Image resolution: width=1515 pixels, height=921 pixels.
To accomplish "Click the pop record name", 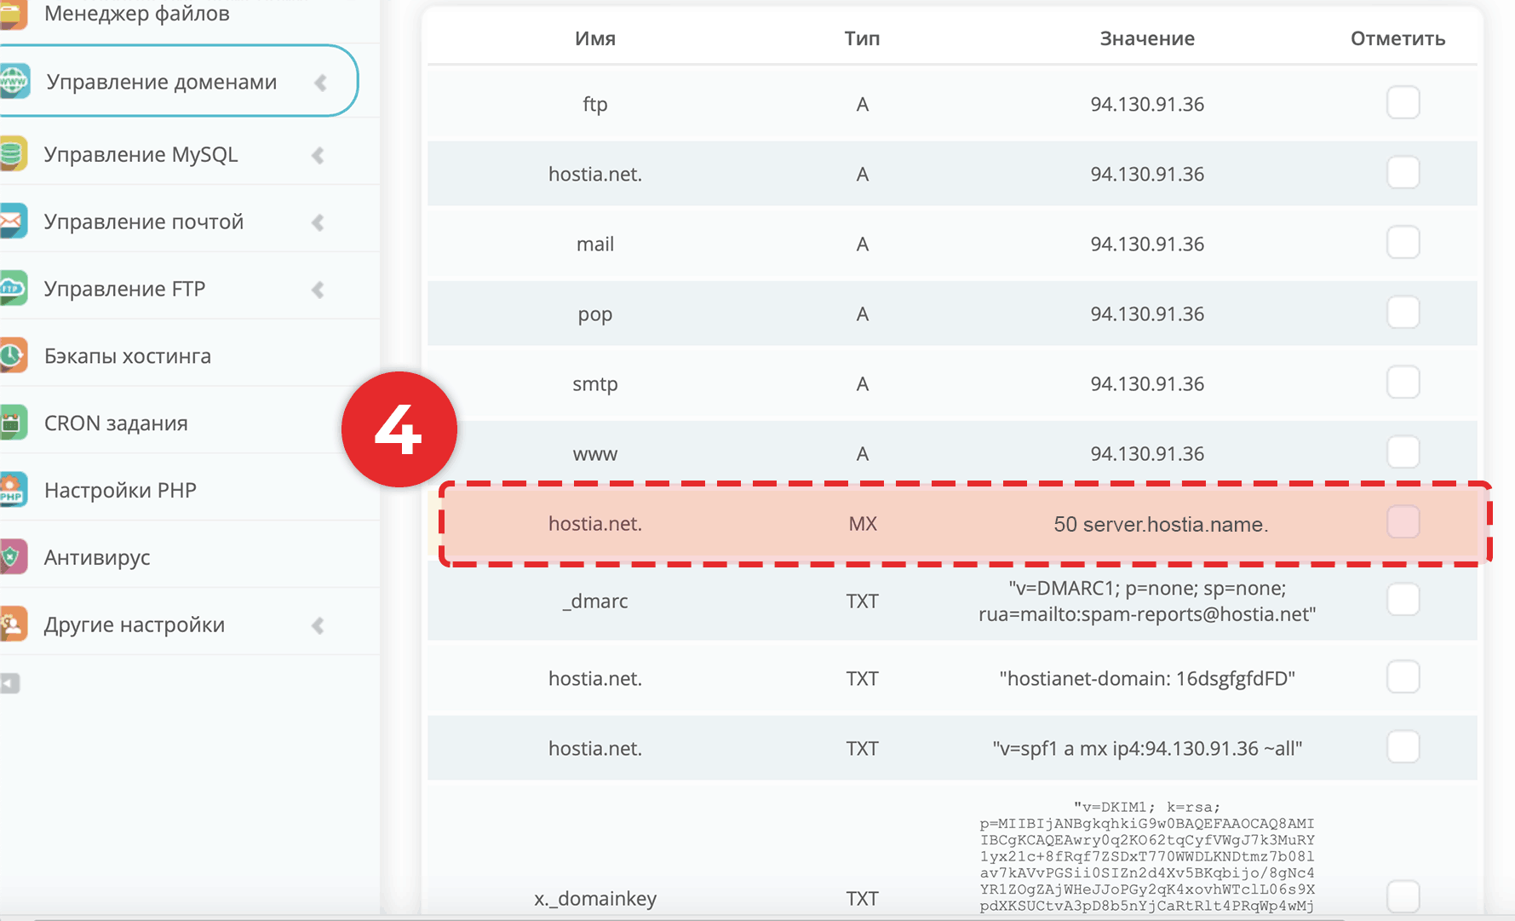I will 595,314.
